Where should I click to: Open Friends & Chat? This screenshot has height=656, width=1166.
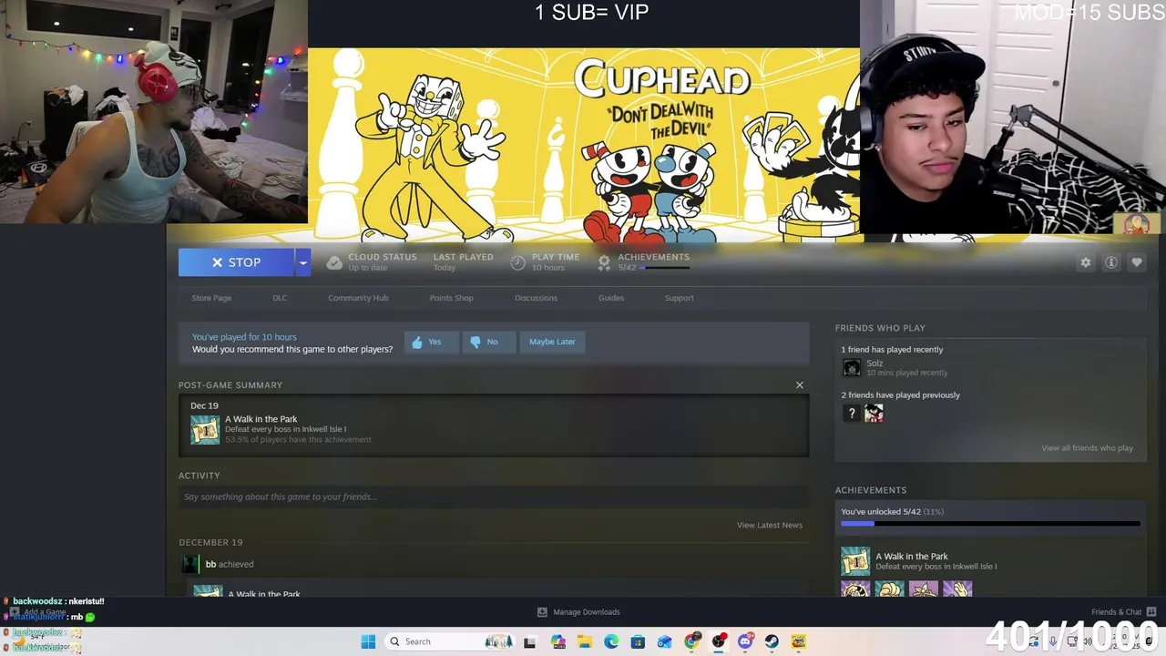coord(1124,612)
